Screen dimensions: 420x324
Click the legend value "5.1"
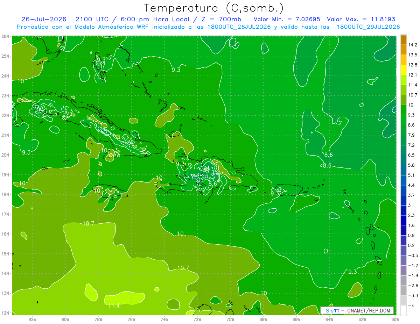tap(411, 175)
